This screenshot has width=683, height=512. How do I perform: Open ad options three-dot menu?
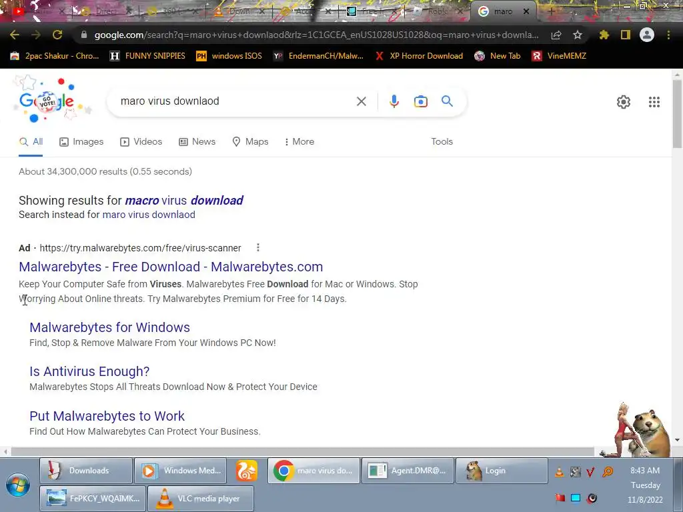click(x=258, y=248)
